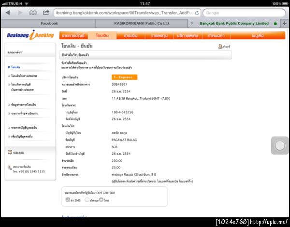Click the Bualuang iBanking logo
The height and width of the screenshot is (227, 290).
point(30,35)
